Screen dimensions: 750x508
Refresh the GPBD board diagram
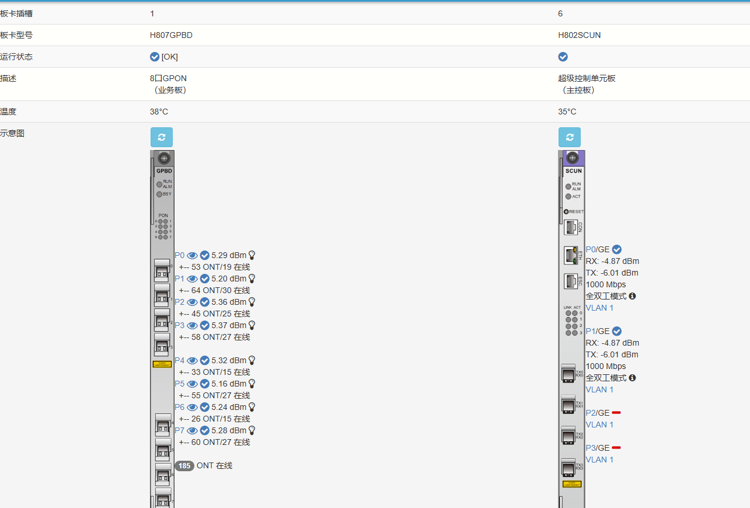coord(162,137)
